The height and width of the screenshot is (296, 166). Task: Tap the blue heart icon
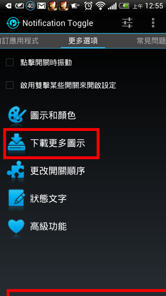click(x=16, y=226)
